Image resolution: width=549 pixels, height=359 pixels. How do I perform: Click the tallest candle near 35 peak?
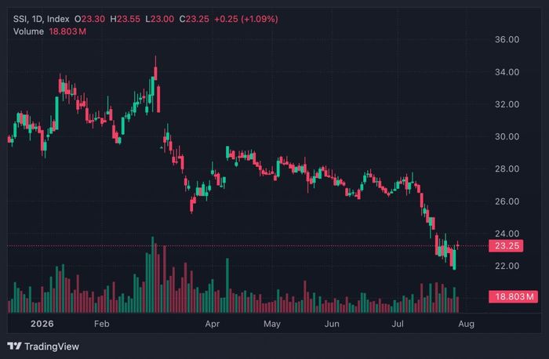(155, 73)
